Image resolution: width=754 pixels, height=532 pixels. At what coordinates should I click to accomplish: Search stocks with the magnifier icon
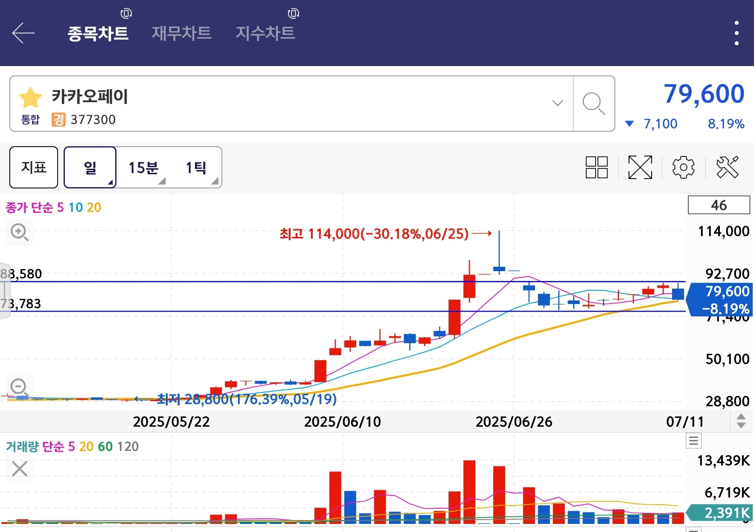(594, 104)
